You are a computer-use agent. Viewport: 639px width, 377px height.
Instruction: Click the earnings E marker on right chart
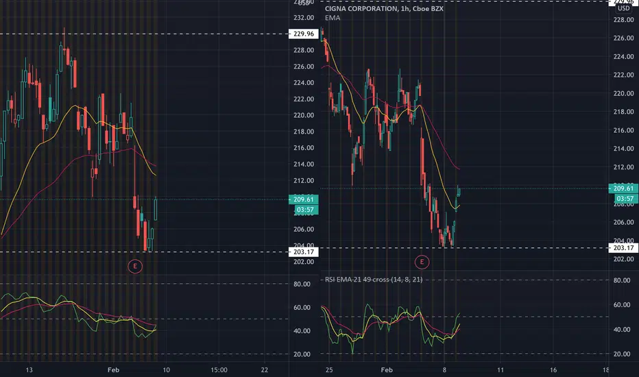[422, 262]
